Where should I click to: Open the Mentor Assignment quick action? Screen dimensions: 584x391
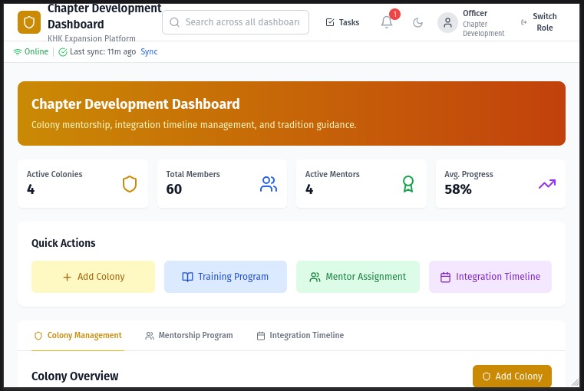(358, 277)
